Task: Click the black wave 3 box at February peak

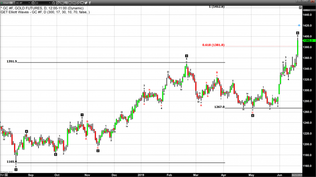Action: click(x=187, y=56)
